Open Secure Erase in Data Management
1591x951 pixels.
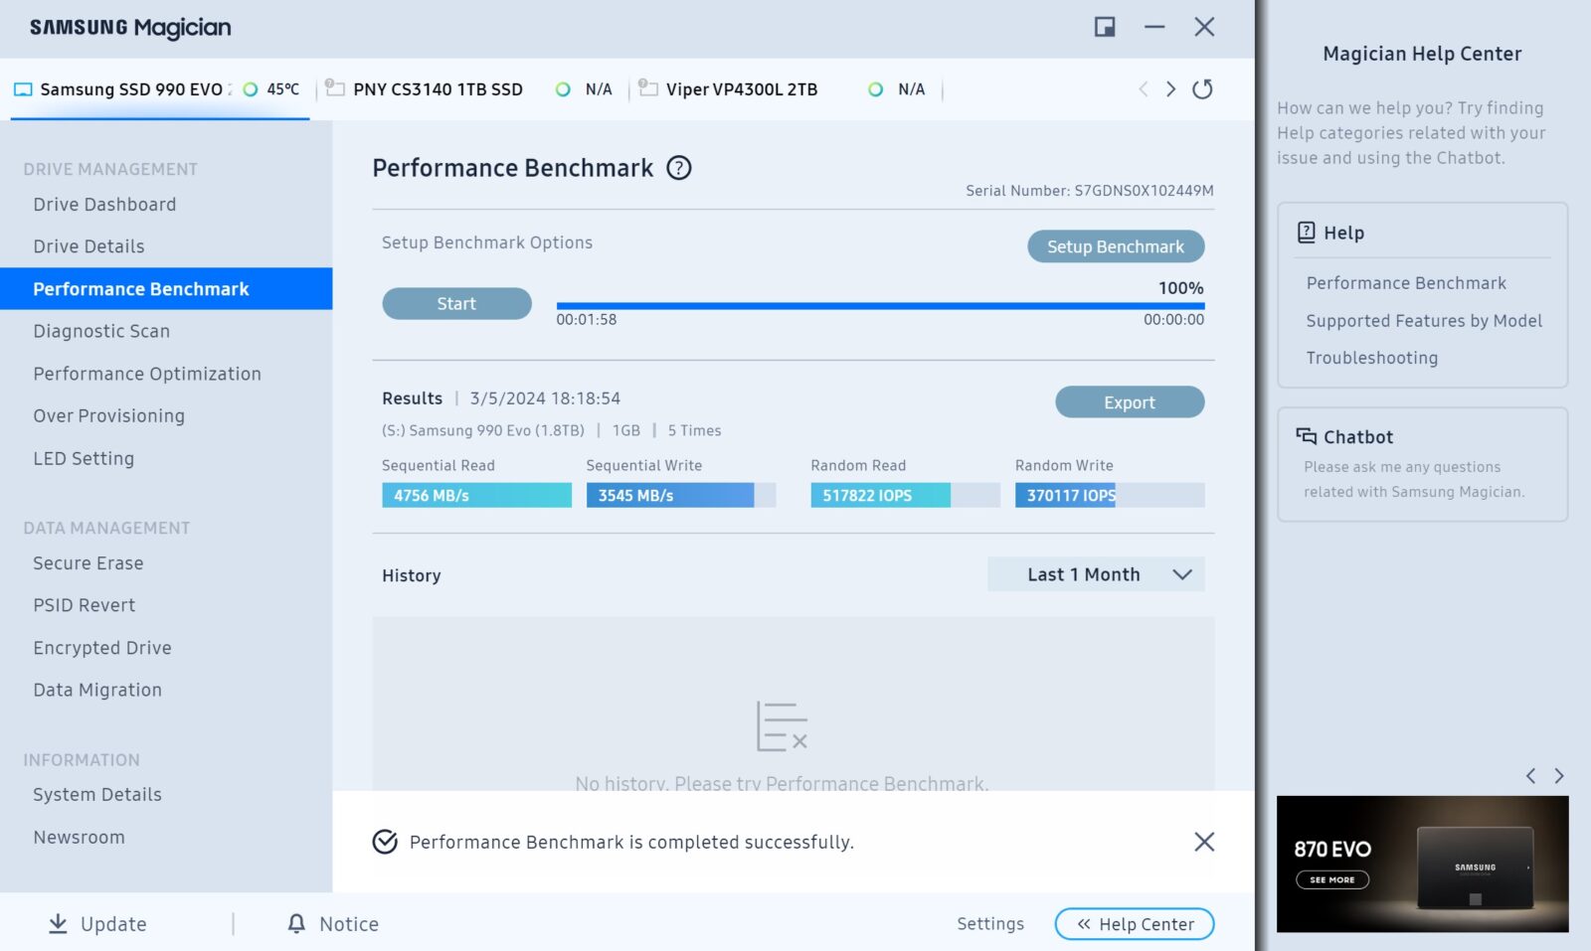(88, 563)
